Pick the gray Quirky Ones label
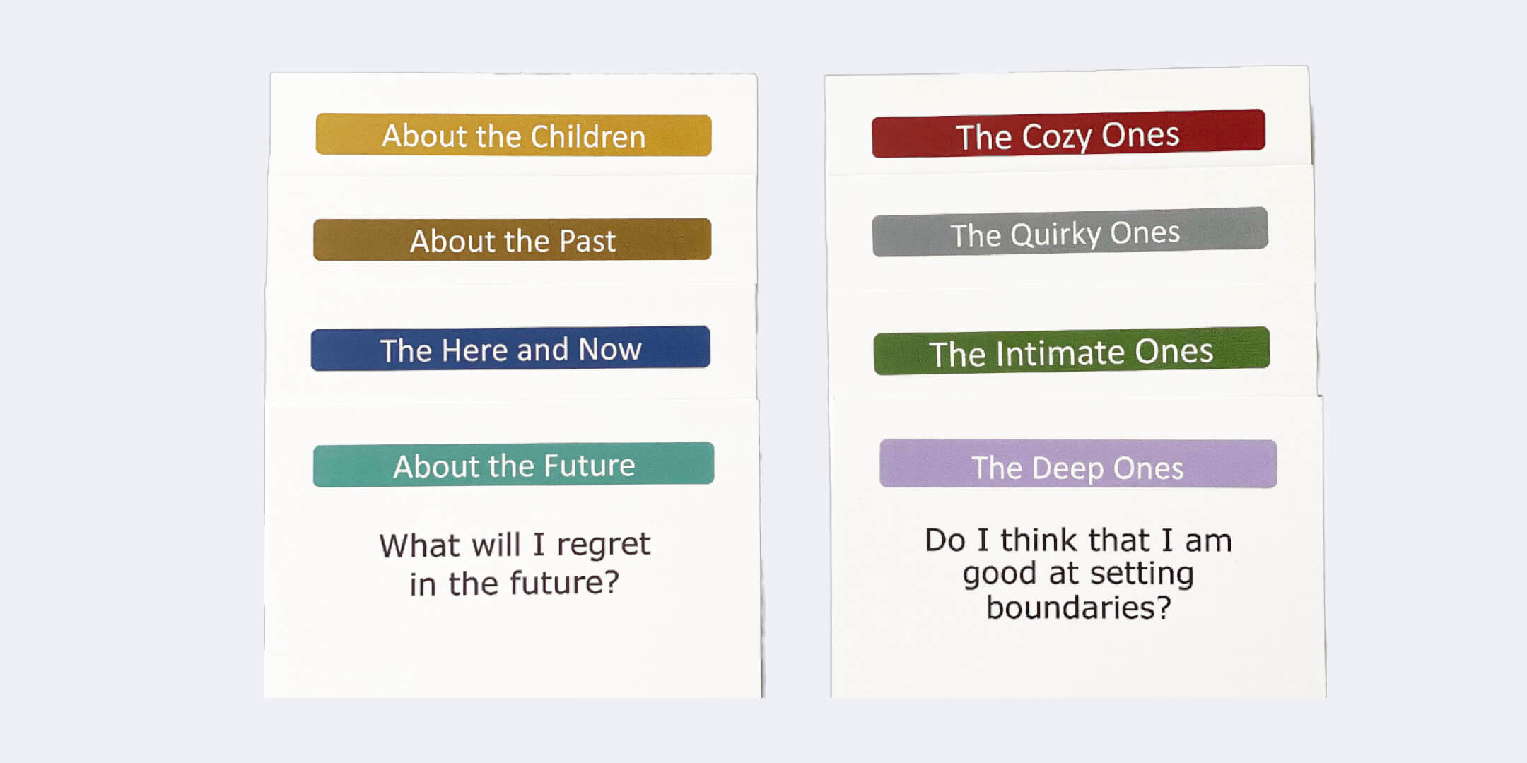 pos(1070,232)
